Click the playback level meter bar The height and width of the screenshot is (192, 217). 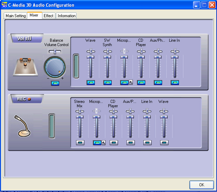76,66
